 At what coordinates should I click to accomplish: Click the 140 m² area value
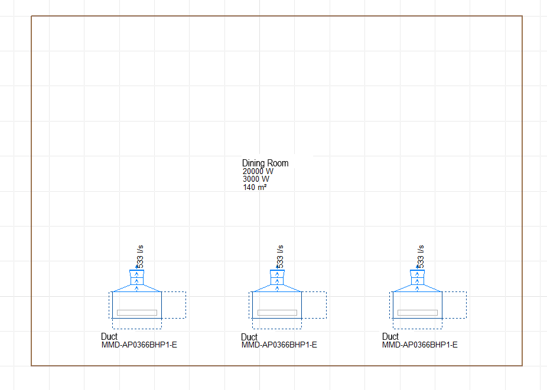(253, 188)
